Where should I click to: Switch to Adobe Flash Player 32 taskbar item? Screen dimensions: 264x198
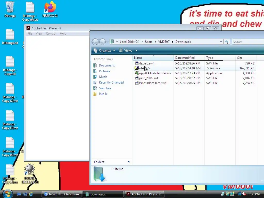(x=144, y=194)
